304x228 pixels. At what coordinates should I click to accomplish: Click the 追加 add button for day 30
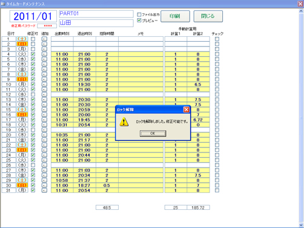44,185
